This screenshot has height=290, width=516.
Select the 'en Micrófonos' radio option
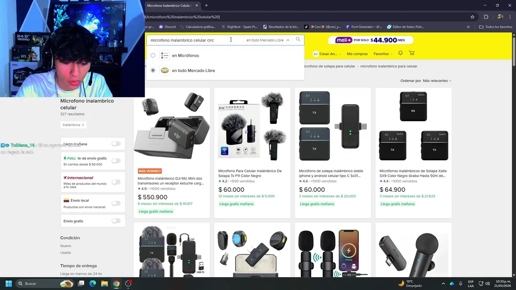(153, 55)
